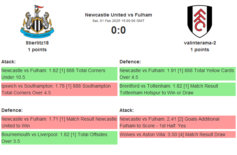Select Southampton Total Corners Over 4.5 bet
This screenshot has height=155, width=237.
coord(59,89)
